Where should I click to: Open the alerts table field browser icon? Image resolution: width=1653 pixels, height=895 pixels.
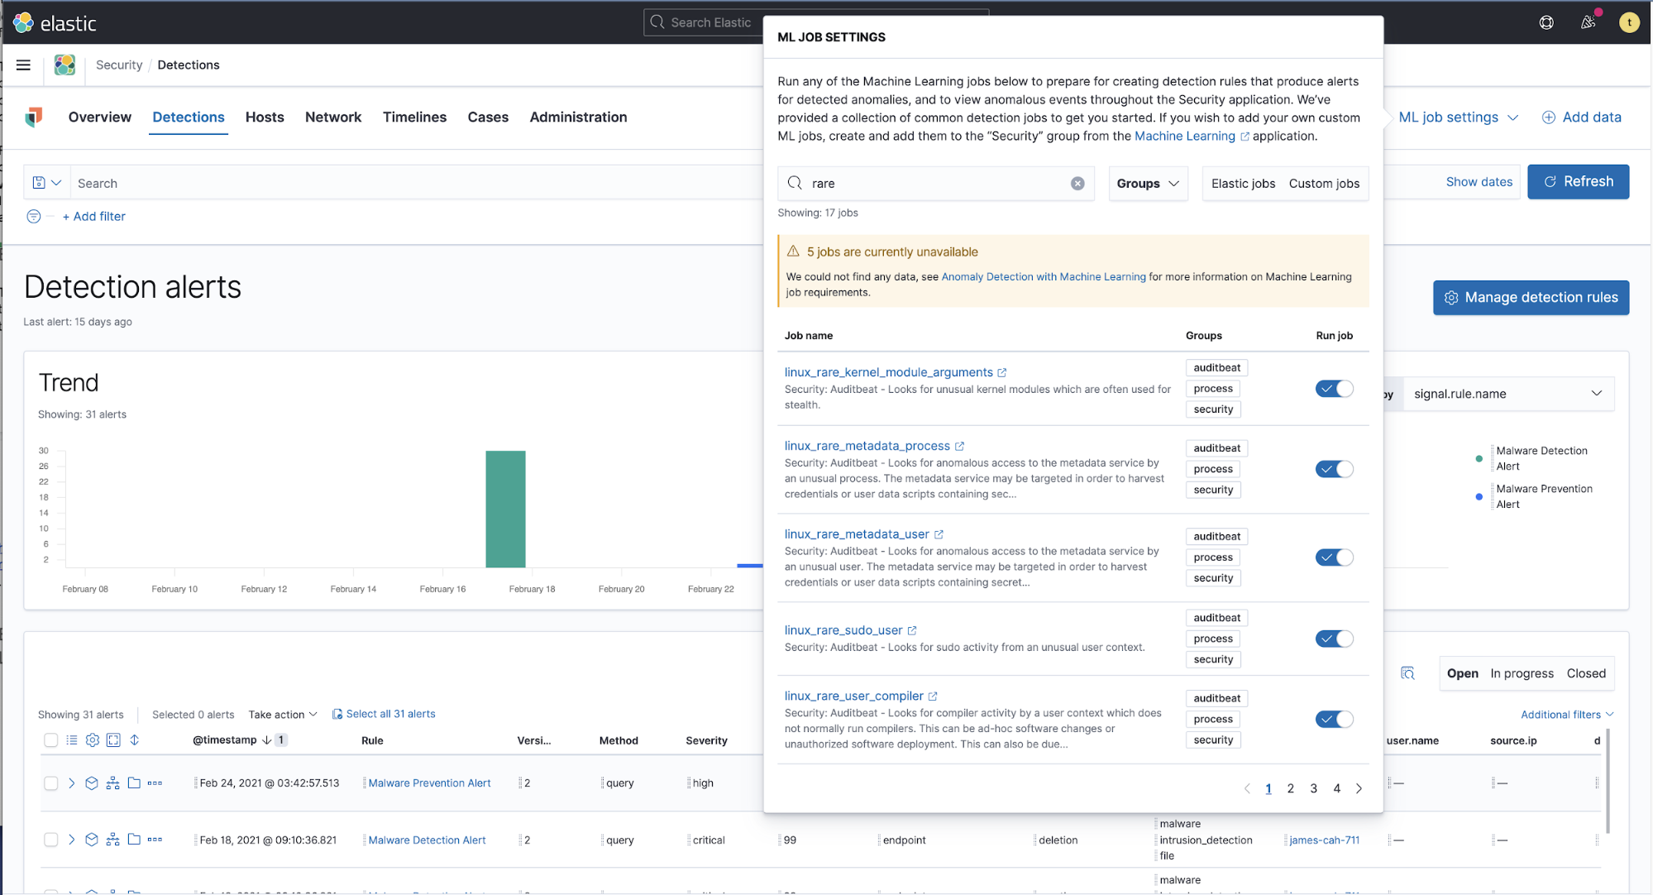pos(72,740)
